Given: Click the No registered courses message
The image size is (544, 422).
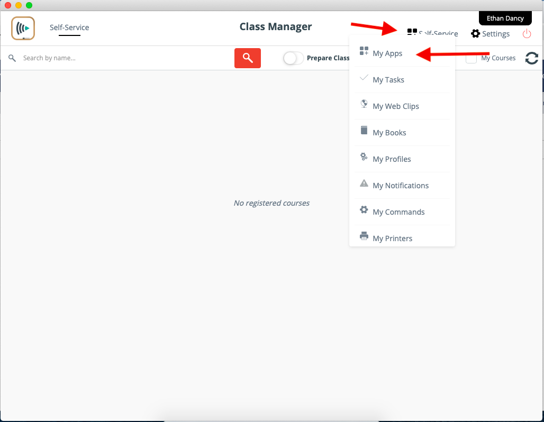Looking at the screenshot, I should (x=271, y=203).
